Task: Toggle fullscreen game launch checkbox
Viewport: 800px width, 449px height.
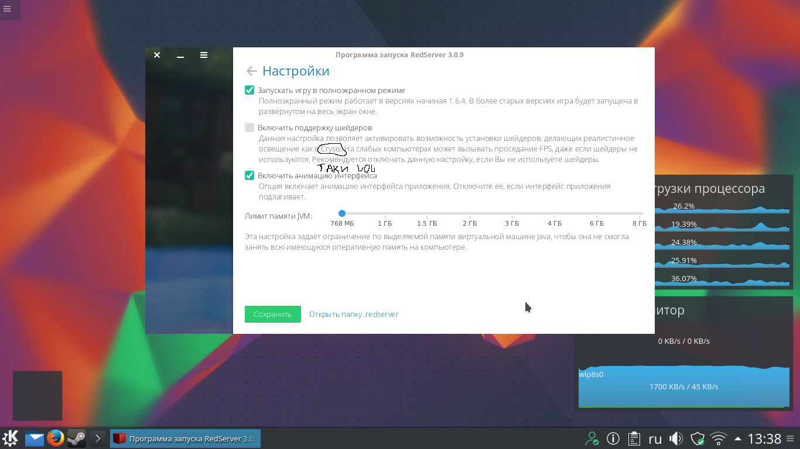Action: click(x=249, y=90)
